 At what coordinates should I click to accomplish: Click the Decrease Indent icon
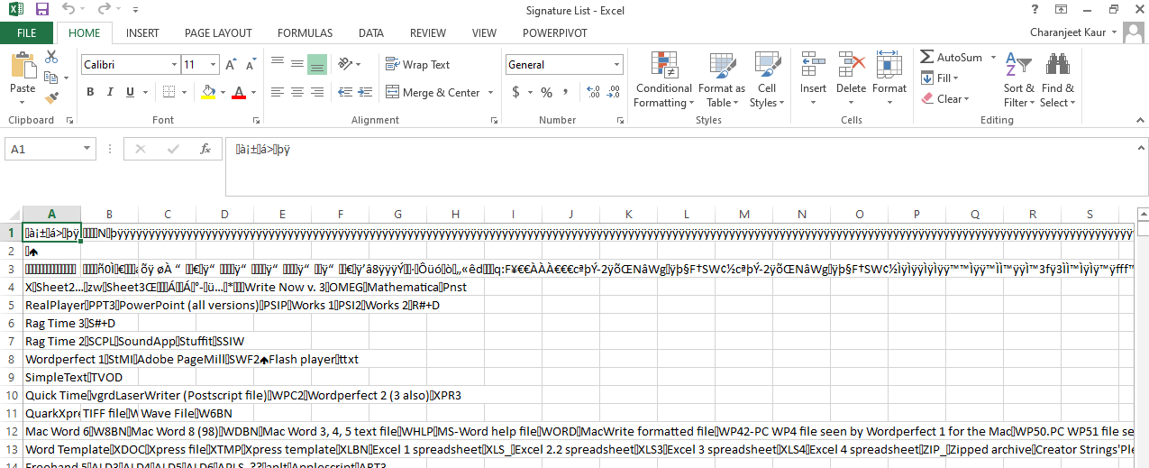tap(343, 92)
